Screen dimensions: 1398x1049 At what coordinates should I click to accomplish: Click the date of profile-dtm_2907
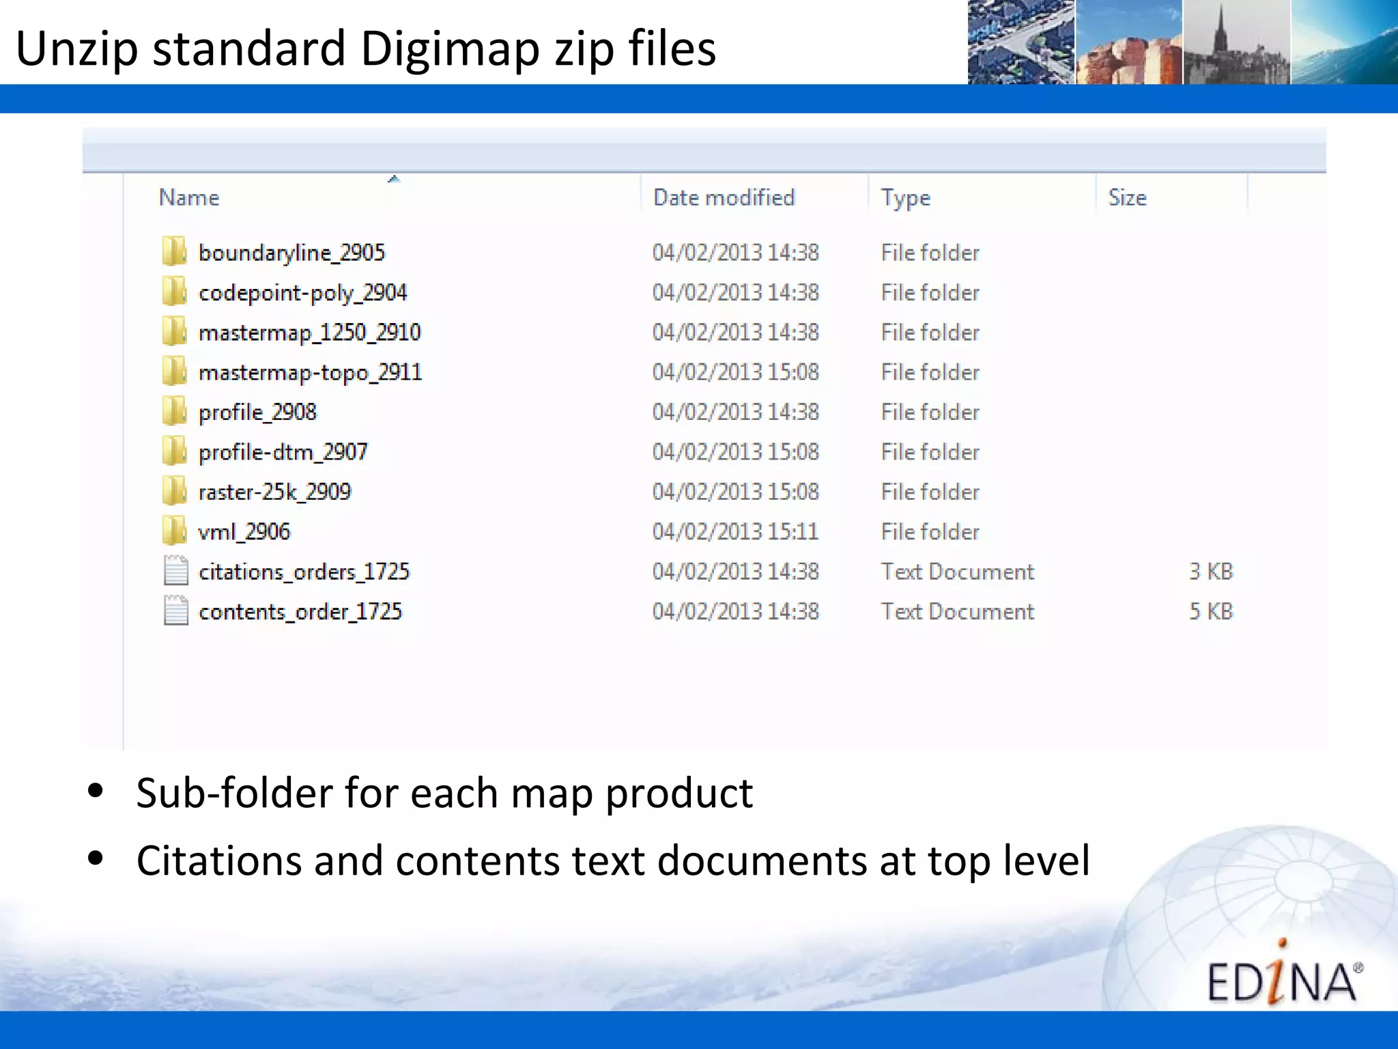736,451
